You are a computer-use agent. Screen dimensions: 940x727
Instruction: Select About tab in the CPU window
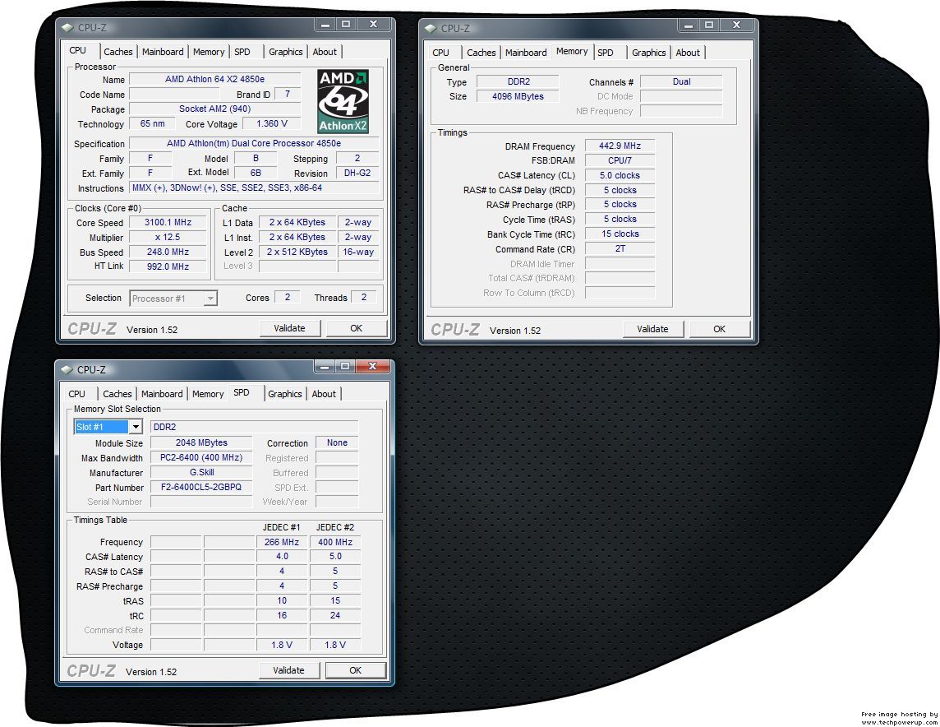pyautogui.click(x=325, y=52)
